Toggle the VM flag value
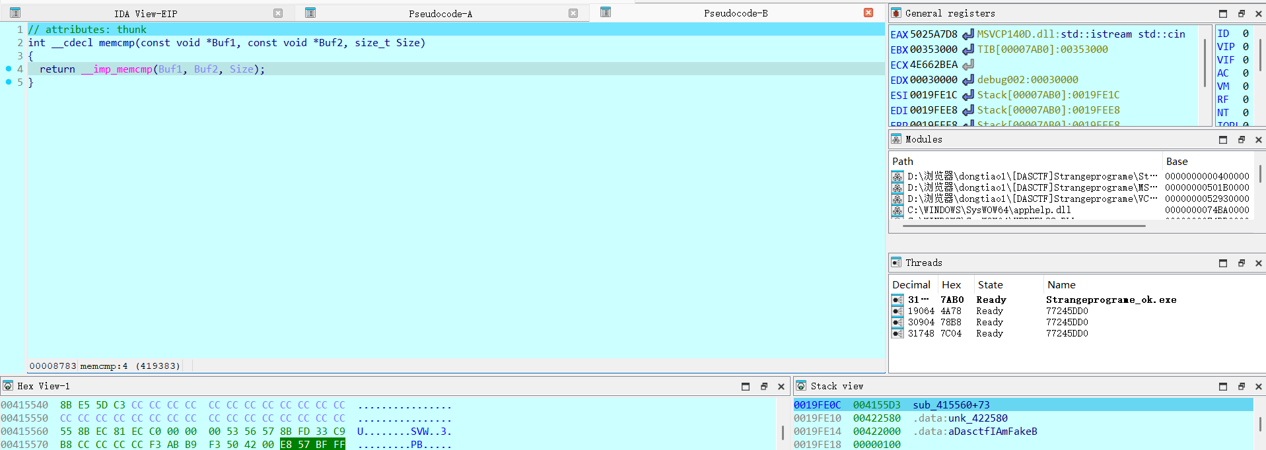 tap(1246, 86)
